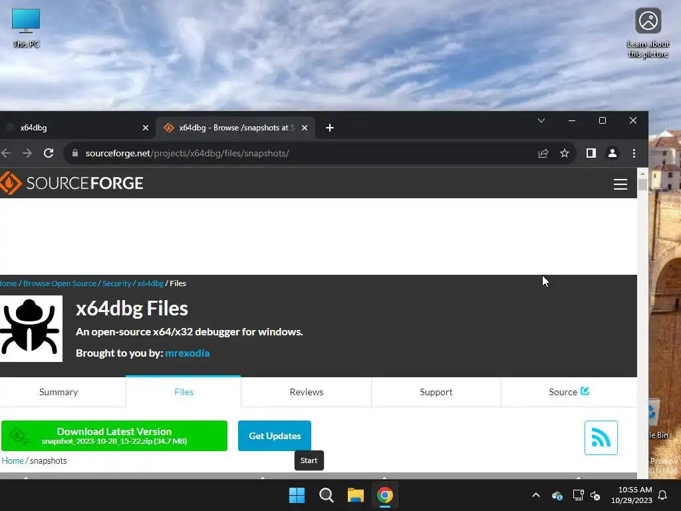Bookmark this page with star icon

pos(564,153)
